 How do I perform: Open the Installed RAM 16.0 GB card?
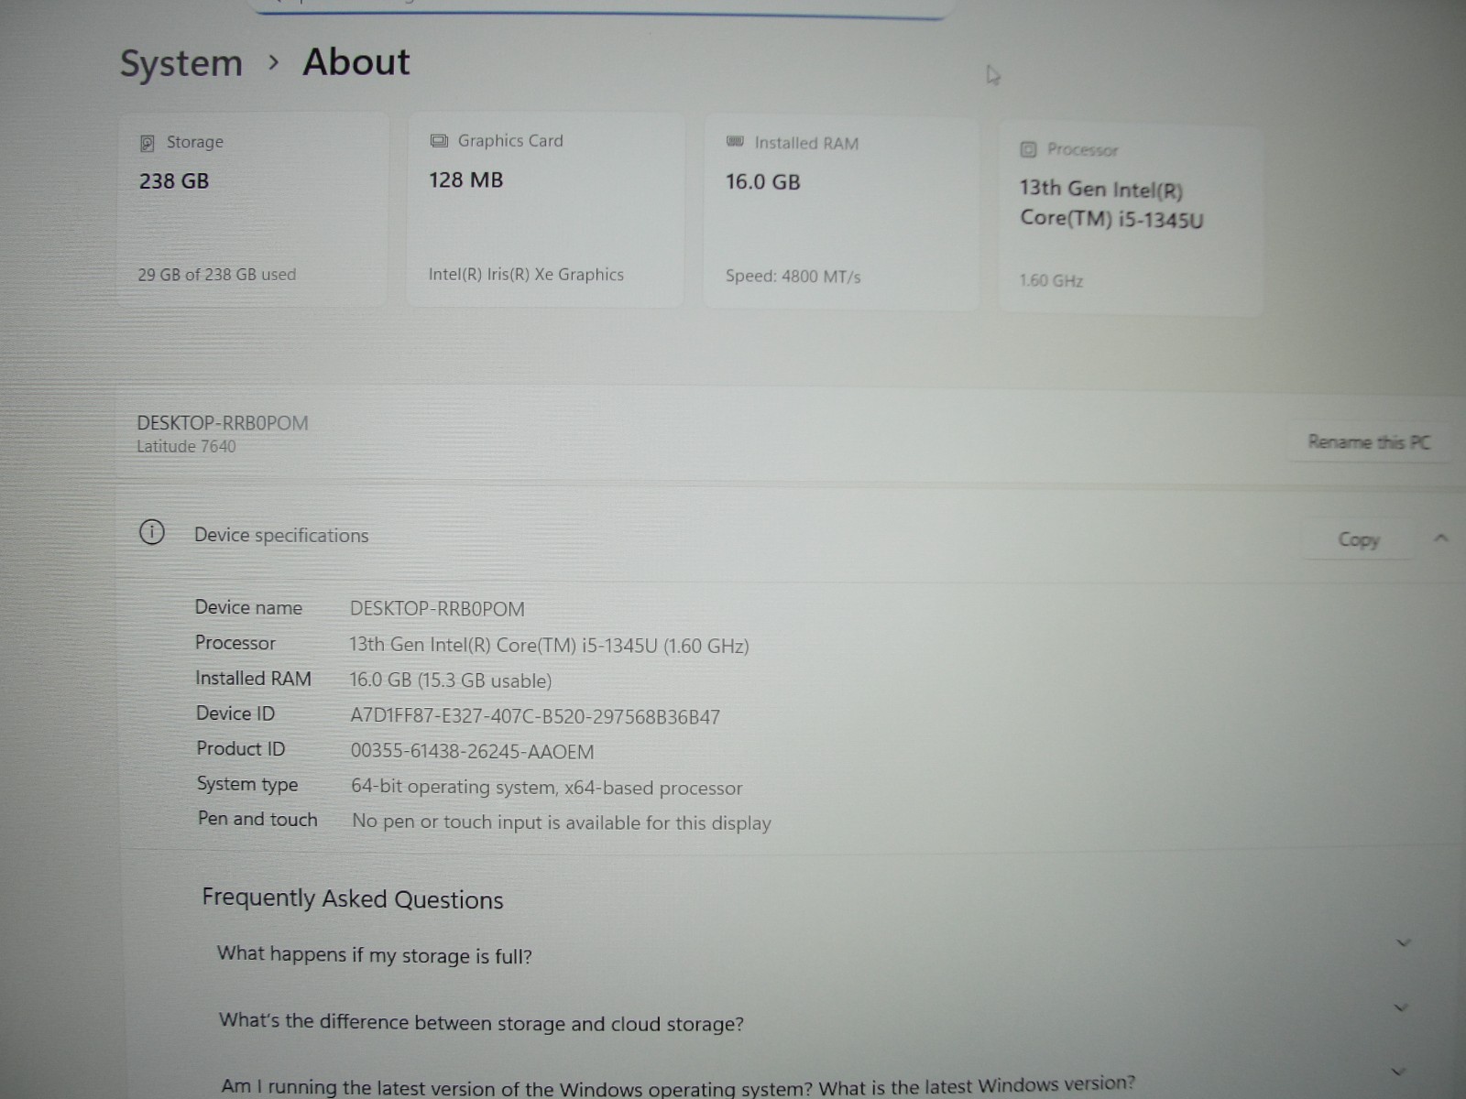pos(841,212)
